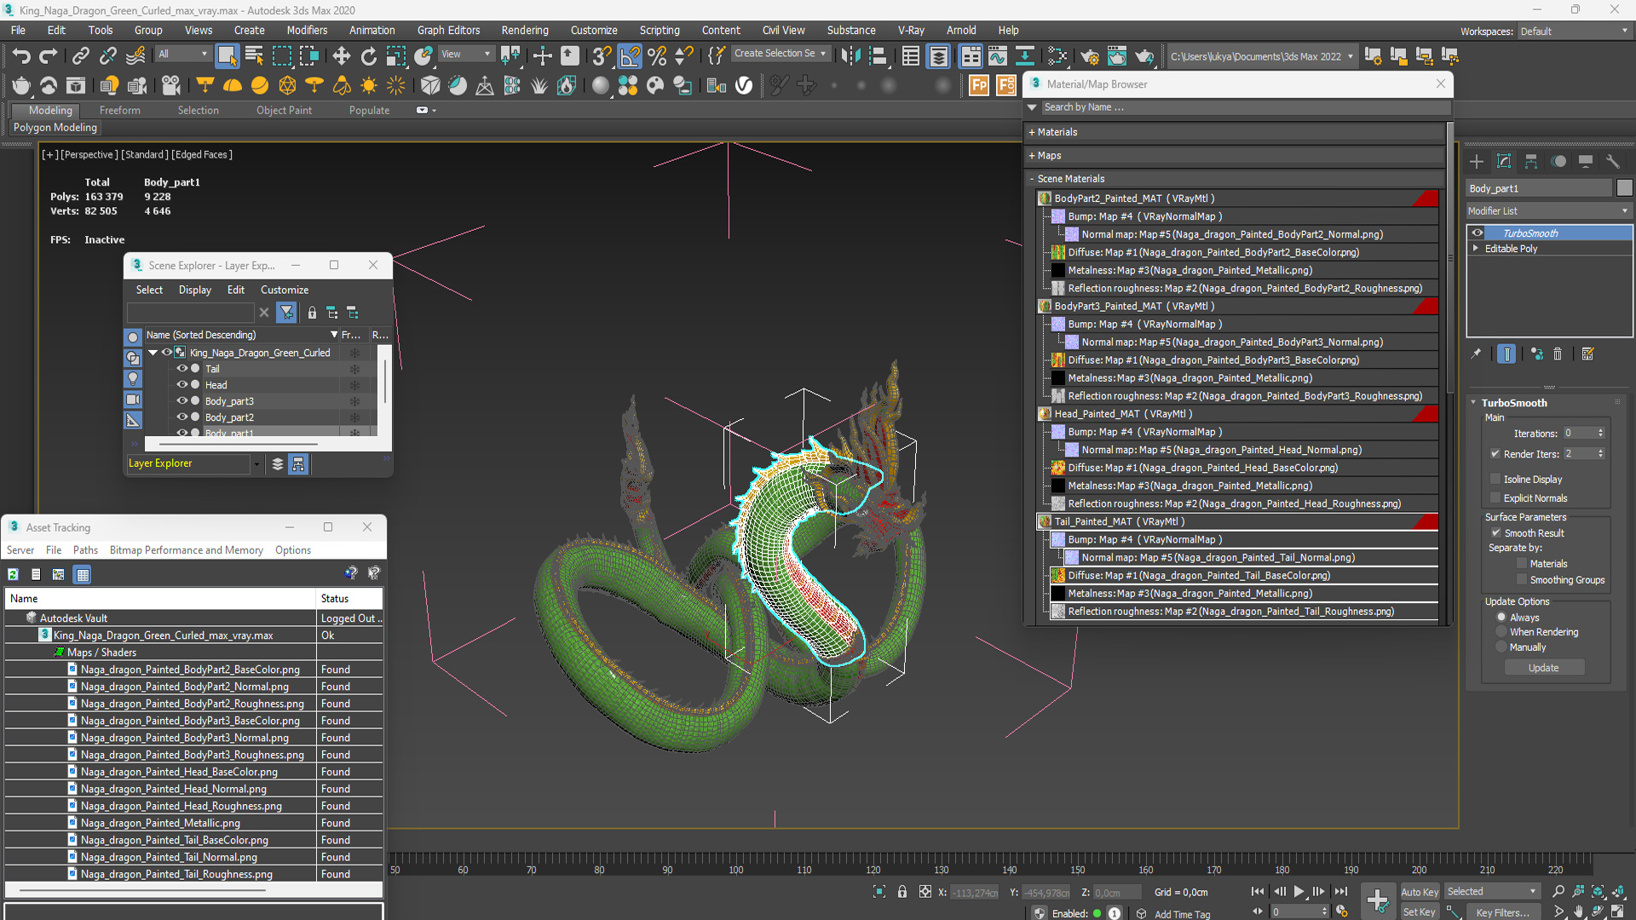Viewport: 1636px width, 920px height.
Task: Collapse the King_Naga_Dragon_Green_Curled layer
Action: pyautogui.click(x=153, y=353)
